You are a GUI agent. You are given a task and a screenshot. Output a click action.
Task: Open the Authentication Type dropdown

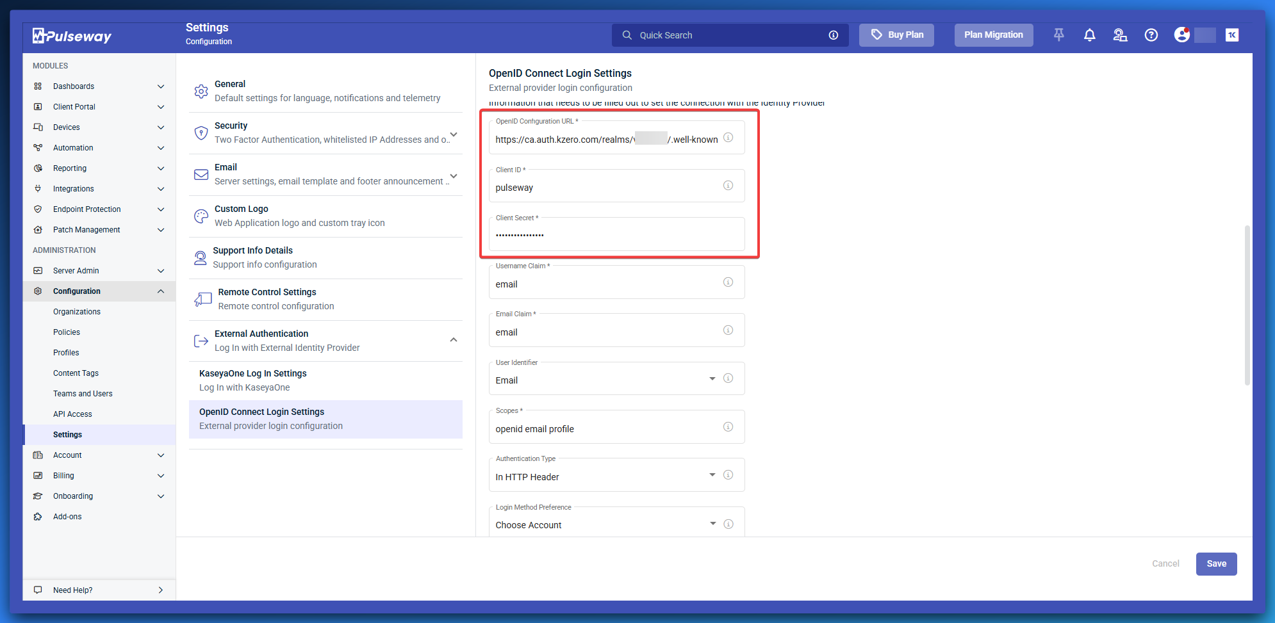click(712, 475)
